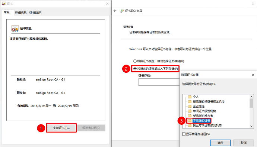Enable the 显示物理存储区(S) checkbox
257x147 pixels.
click(x=184, y=134)
